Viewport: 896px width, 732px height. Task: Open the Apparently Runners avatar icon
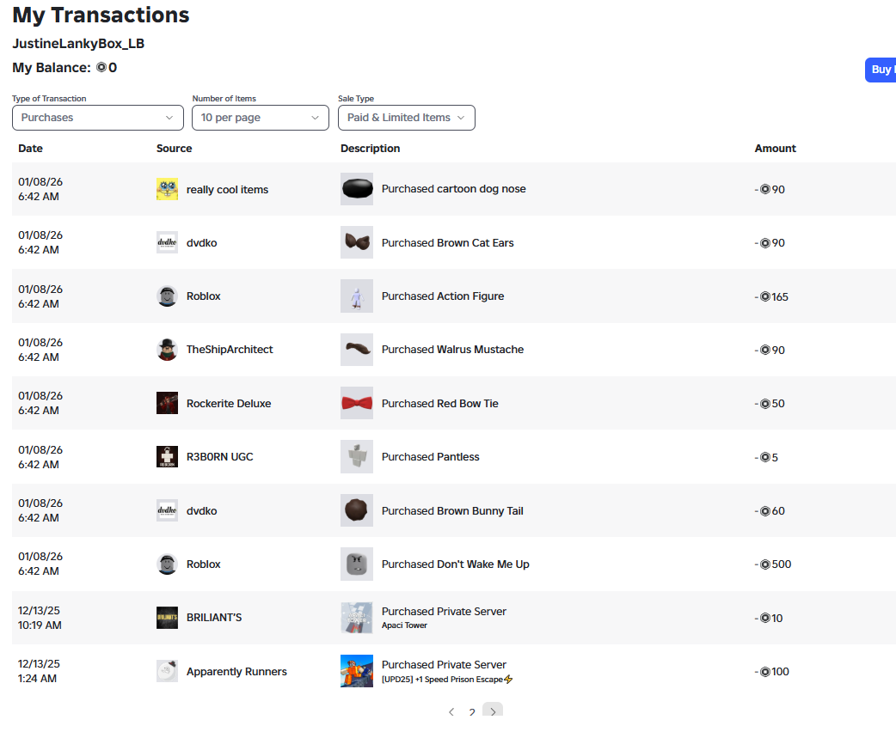[x=167, y=671]
